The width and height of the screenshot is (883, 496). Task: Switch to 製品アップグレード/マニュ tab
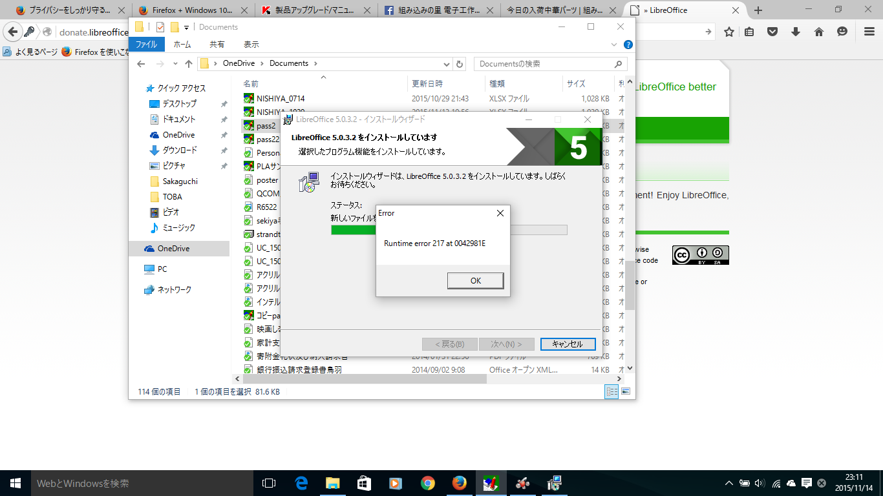click(315, 10)
